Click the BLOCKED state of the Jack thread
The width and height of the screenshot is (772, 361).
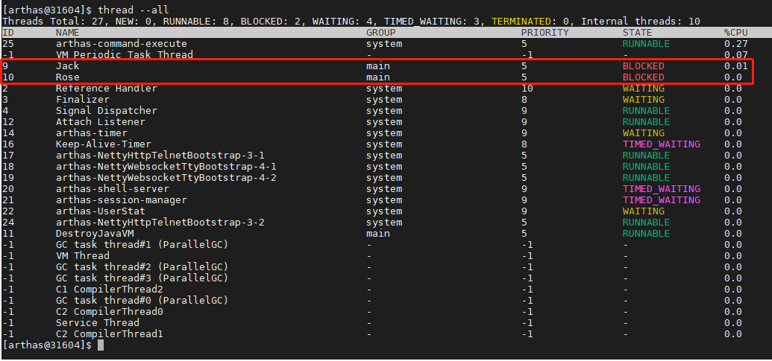643,66
